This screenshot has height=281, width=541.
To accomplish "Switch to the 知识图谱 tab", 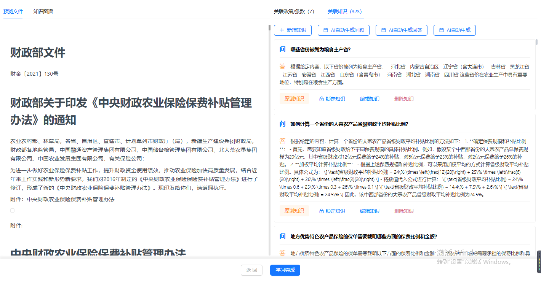I will point(43,11).
